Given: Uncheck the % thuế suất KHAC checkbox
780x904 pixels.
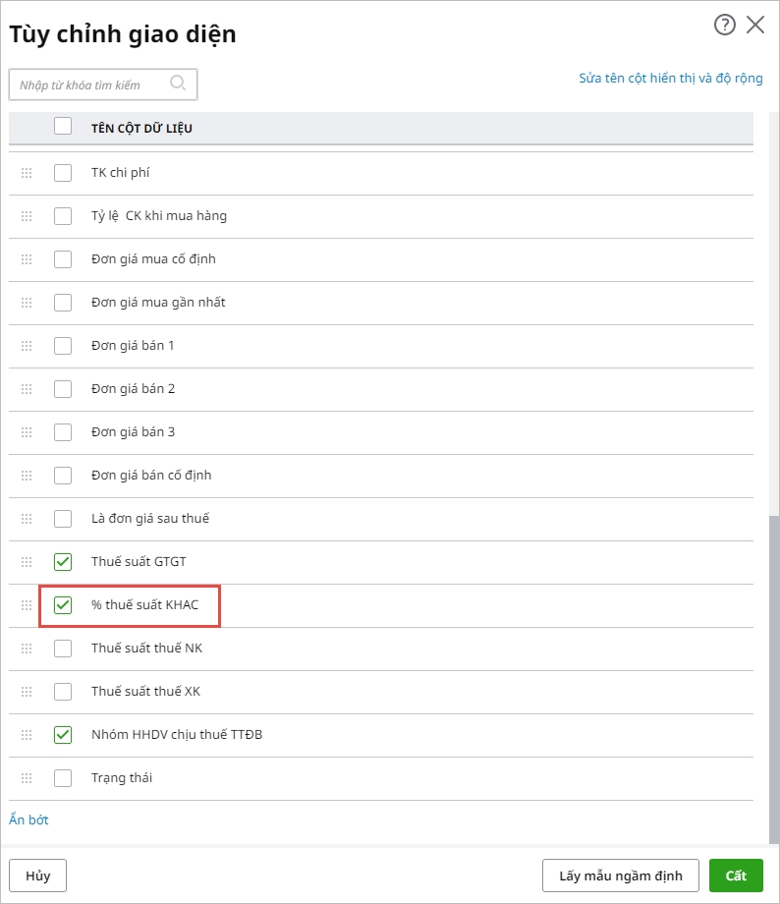Looking at the screenshot, I should click(63, 605).
